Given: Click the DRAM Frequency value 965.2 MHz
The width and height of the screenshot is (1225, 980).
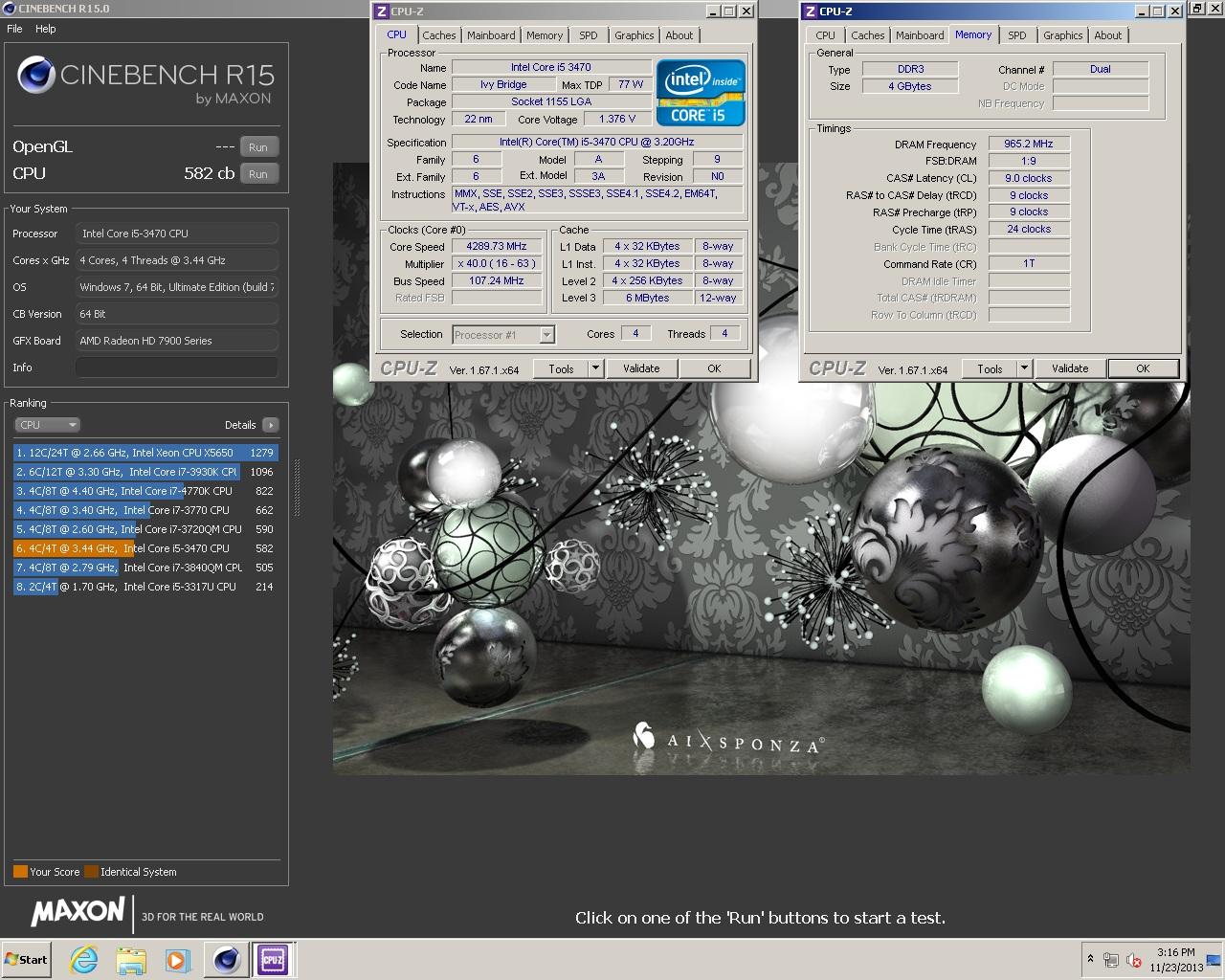Looking at the screenshot, I should click(x=1029, y=144).
